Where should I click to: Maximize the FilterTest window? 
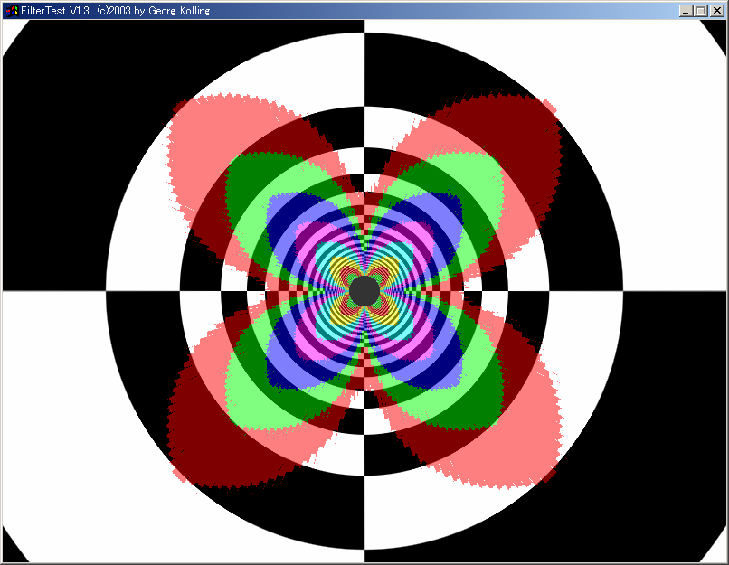coord(701,11)
